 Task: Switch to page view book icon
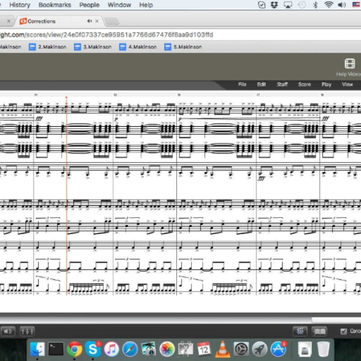tap(319, 331)
